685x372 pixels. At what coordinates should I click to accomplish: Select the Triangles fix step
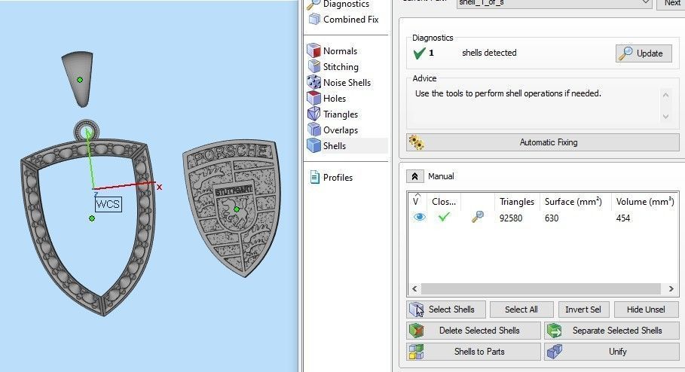click(333, 114)
